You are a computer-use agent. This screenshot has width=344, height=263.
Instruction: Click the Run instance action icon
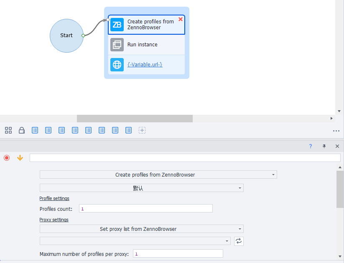[117, 45]
